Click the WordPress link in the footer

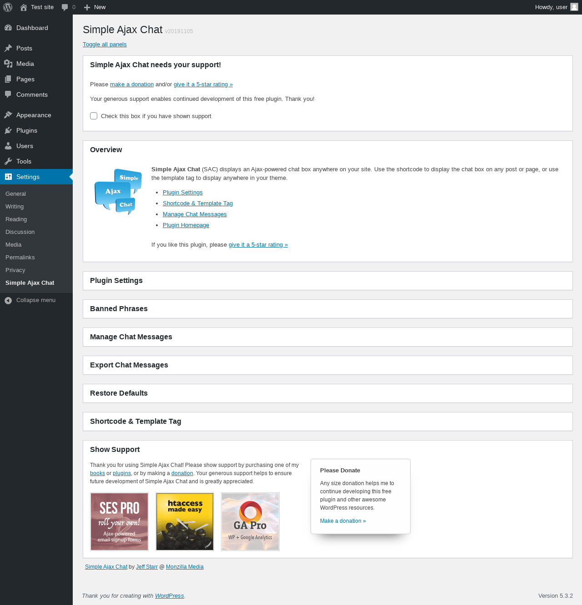170,596
